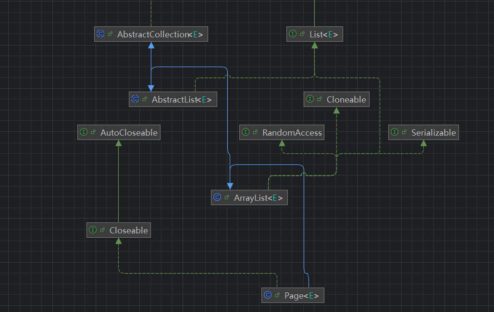Select the Cloneable interface node
Viewport: 494px width, 312px height.
[336, 99]
